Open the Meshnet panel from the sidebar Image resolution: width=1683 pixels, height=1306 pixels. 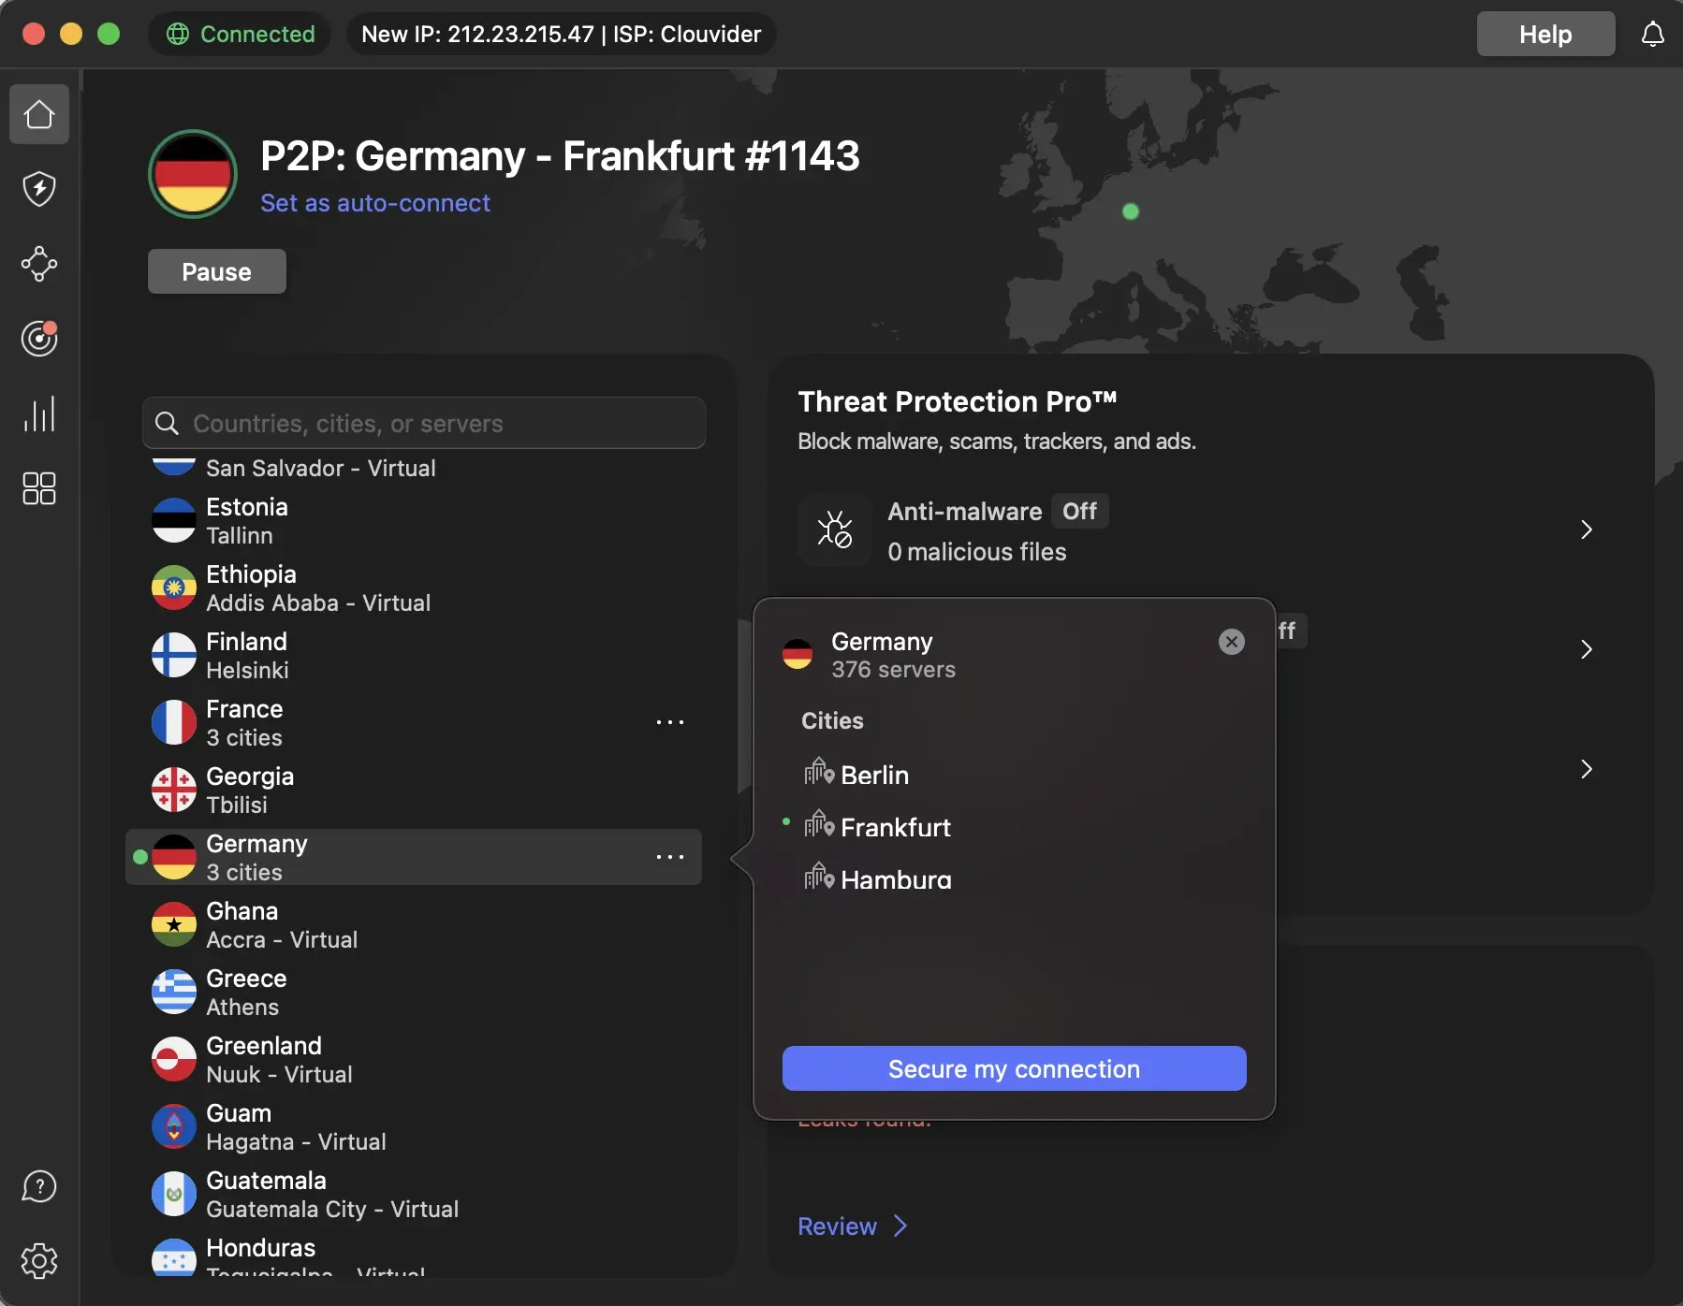point(38,264)
